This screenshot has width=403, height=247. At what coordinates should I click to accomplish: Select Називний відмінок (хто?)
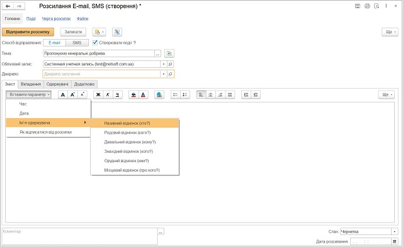135,123
